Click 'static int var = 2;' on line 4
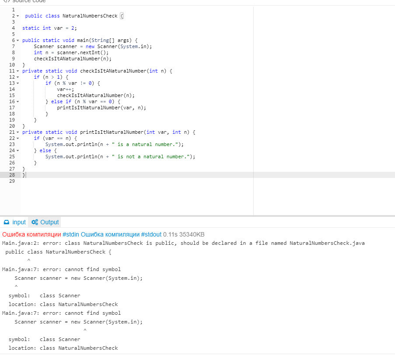This screenshot has width=395, height=355. pos(49,28)
